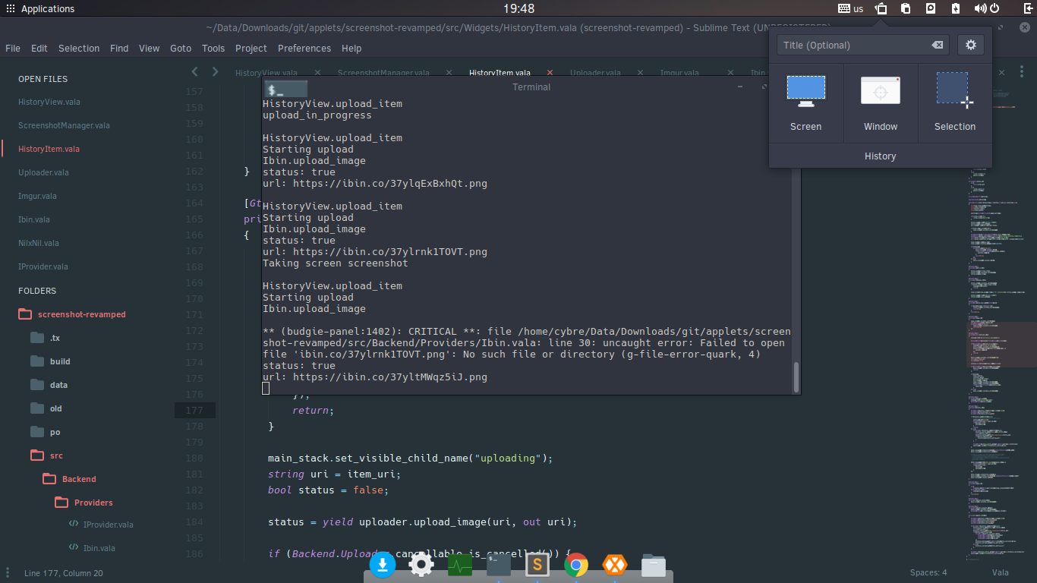Open the View menu
This screenshot has width=1037, height=583.
149,48
